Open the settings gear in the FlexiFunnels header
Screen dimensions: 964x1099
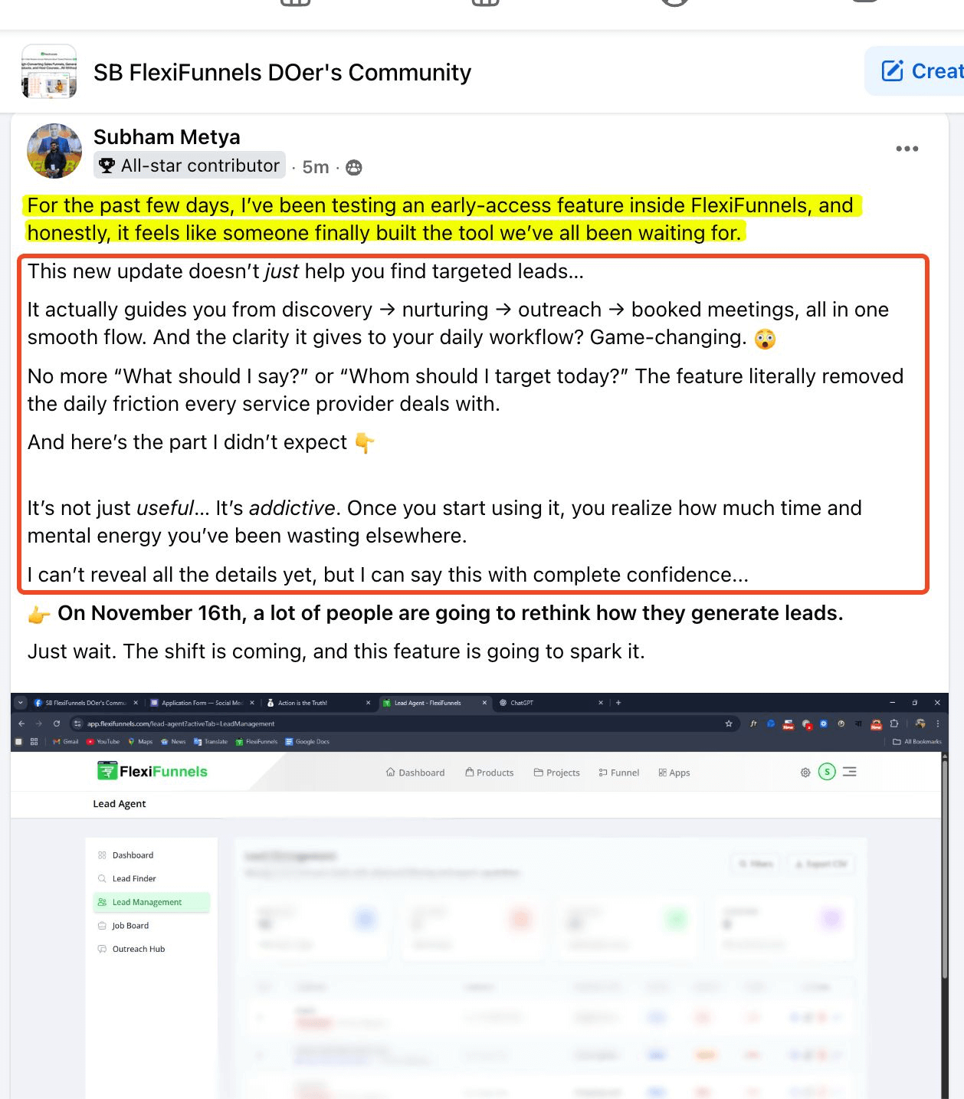(x=805, y=773)
